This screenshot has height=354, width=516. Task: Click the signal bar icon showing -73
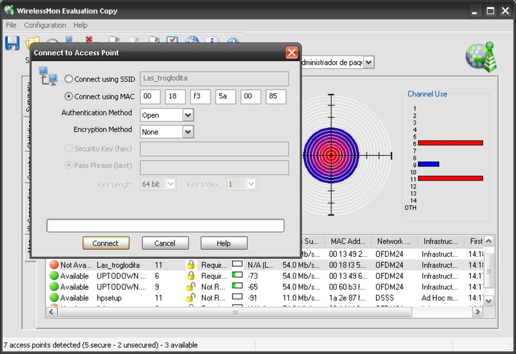pyautogui.click(x=237, y=274)
